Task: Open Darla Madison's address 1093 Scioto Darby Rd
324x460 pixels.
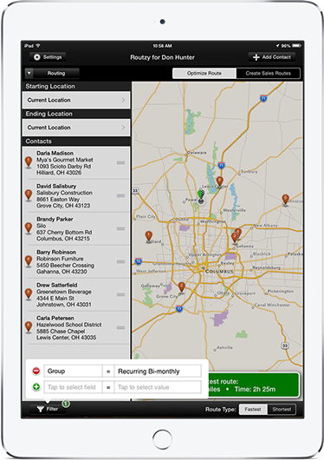Action: click(x=63, y=167)
